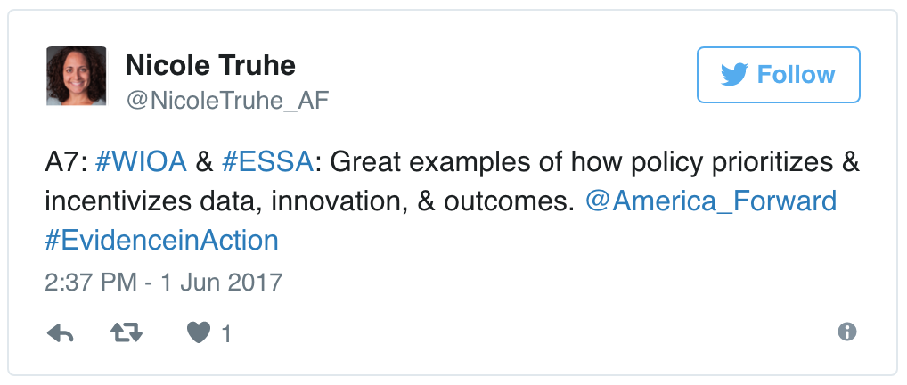The height and width of the screenshot is (385, 907).
Task: Click the like count number 1
Action: (x=226, y=334)
